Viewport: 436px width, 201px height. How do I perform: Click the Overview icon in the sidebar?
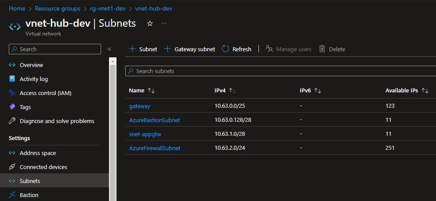pyautogui.click(x=12, y=65)
